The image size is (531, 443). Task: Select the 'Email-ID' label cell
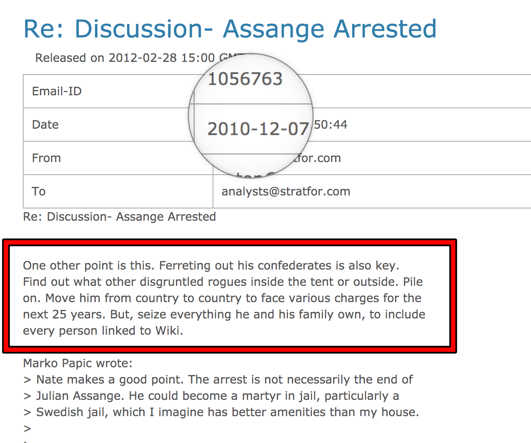[57, 91]
